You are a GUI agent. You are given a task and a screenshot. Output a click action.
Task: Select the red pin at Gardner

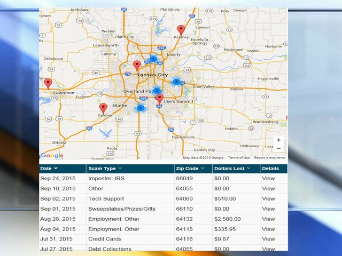[x=103, y=109]
